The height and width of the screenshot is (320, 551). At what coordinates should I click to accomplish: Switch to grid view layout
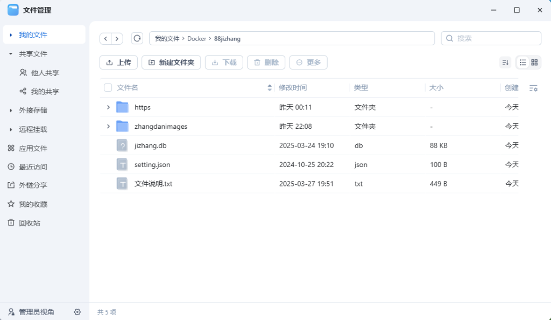tap(534, 62)
